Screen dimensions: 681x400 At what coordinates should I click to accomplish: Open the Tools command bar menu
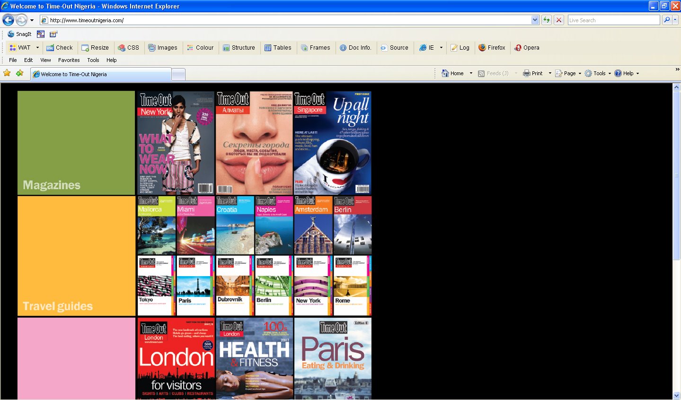[598, 73]
